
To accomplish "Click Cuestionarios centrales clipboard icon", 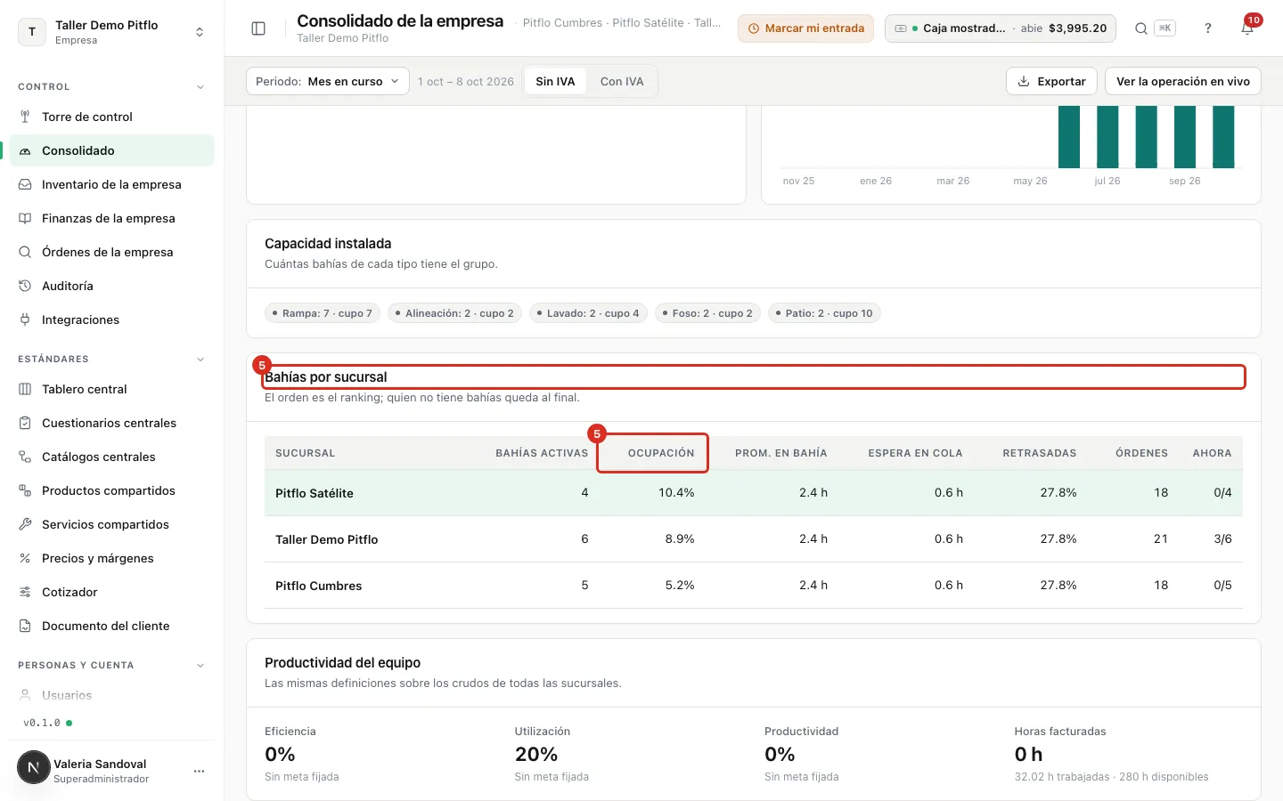I will (x=25, y=423).
